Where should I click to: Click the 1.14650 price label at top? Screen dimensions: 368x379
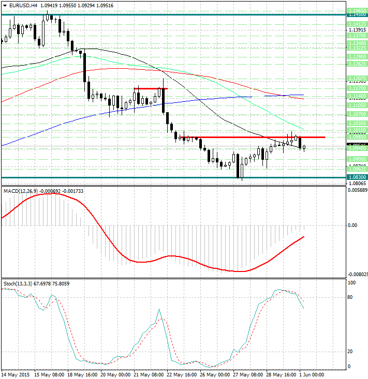356,10
